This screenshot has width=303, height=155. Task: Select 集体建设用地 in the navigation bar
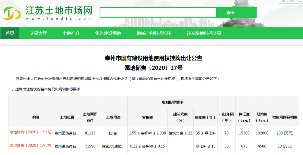[x=108, y=33]
